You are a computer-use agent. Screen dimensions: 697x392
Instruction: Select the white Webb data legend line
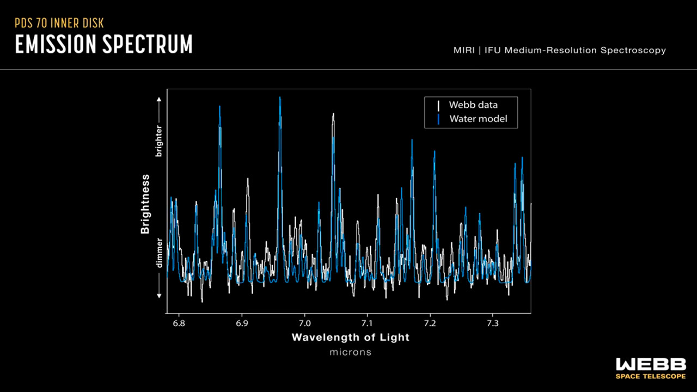[x=438, y=105]
